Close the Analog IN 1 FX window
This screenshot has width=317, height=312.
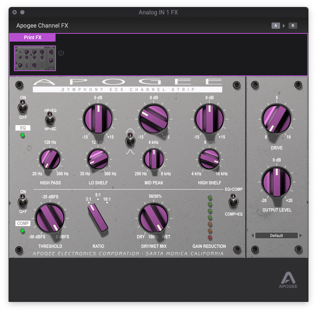pos(14,12)
